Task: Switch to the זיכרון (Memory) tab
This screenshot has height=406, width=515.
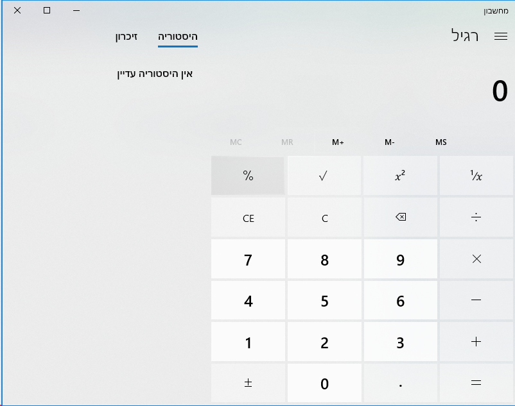Action: click(126, 37)
